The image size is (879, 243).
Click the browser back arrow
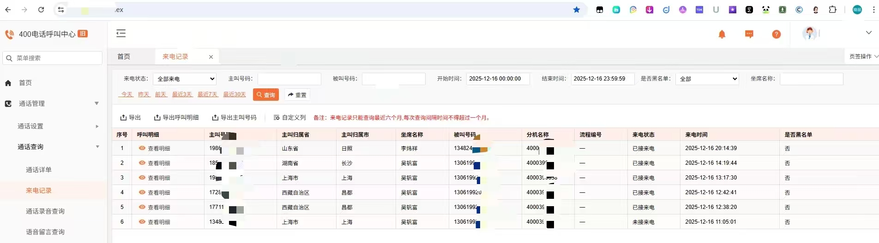click(x=8, y=10)
